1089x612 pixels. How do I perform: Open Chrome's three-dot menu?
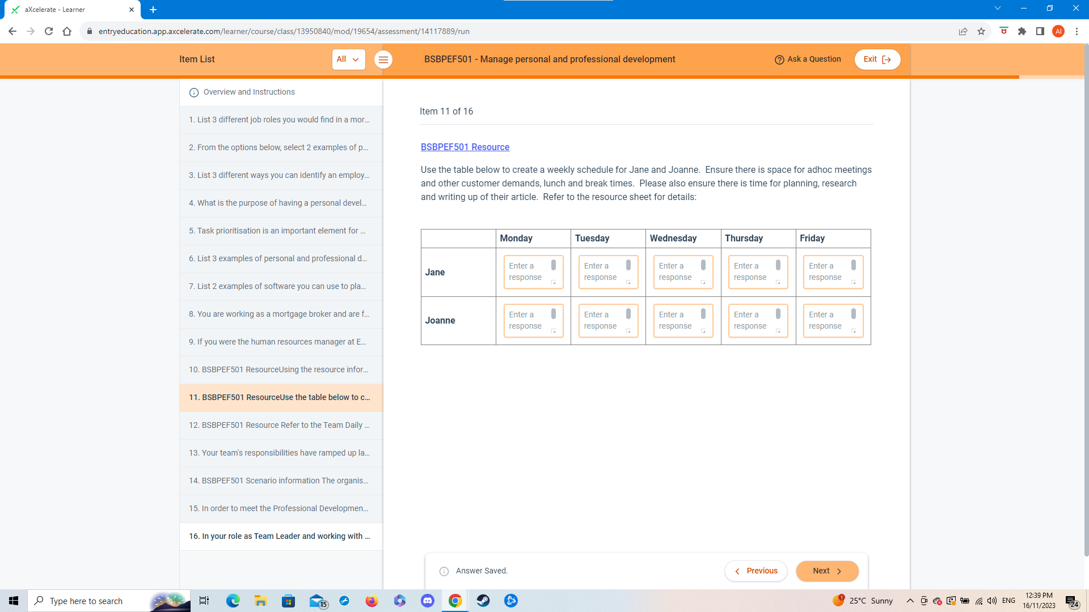click(1077, 31)
